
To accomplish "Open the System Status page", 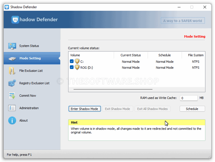I will (29, 46).
